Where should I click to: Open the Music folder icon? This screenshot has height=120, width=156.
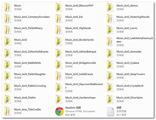point(8,8)
